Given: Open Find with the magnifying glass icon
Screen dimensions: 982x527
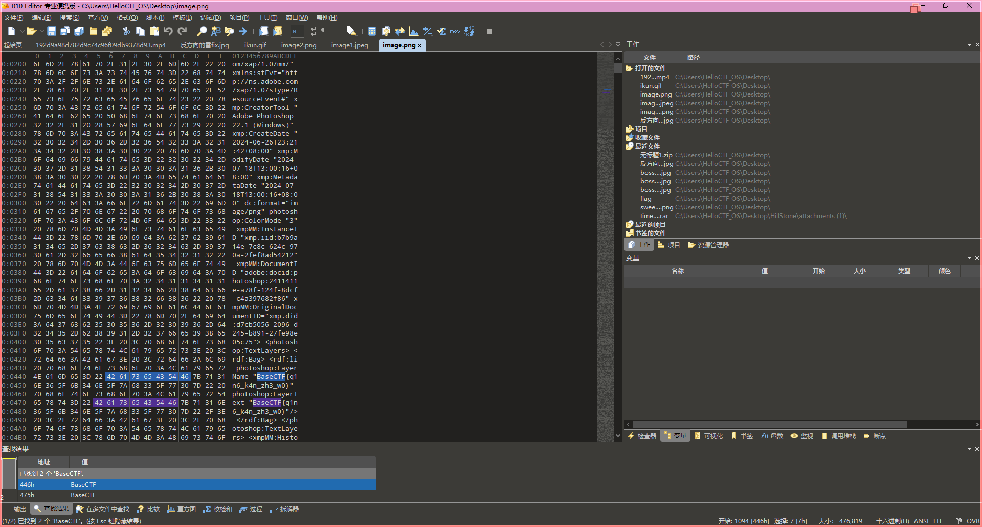Looking at the screenshot, I should (x=202, y=31).
